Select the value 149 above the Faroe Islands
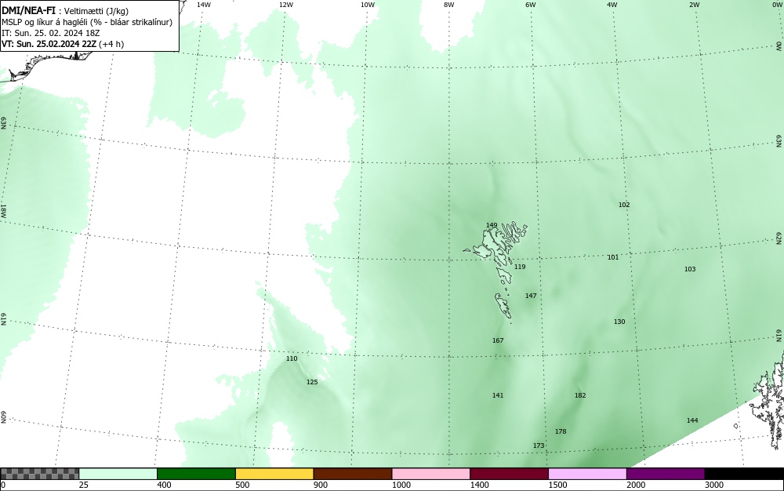The width and height of the screenshot is (784, 491). (x=492, y=226)
